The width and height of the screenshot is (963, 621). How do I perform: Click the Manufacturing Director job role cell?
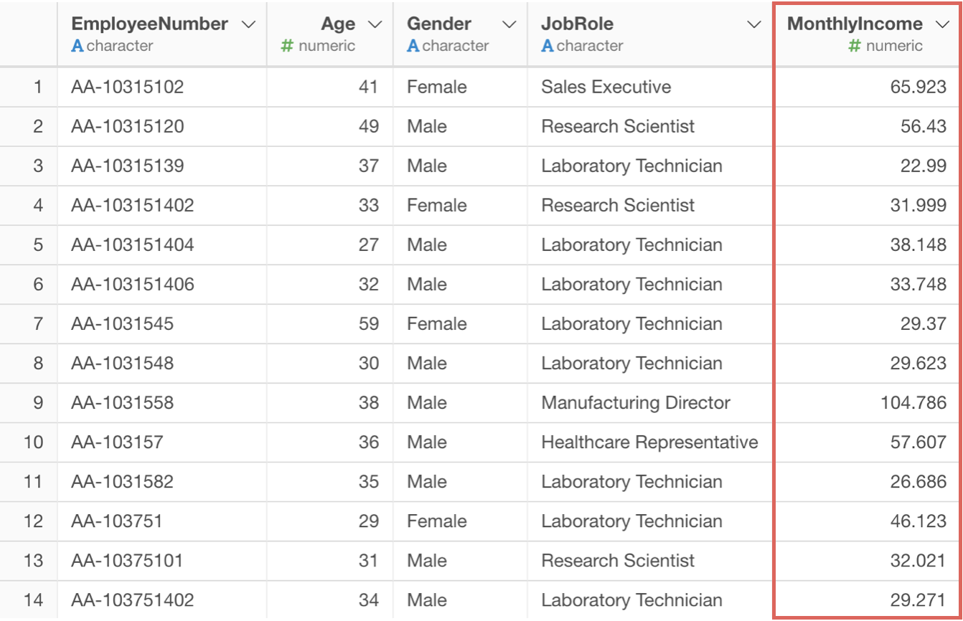click(650, 403)
